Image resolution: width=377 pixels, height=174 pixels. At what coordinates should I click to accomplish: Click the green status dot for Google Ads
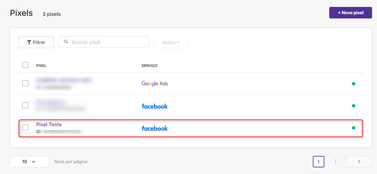tap(353, 84)
